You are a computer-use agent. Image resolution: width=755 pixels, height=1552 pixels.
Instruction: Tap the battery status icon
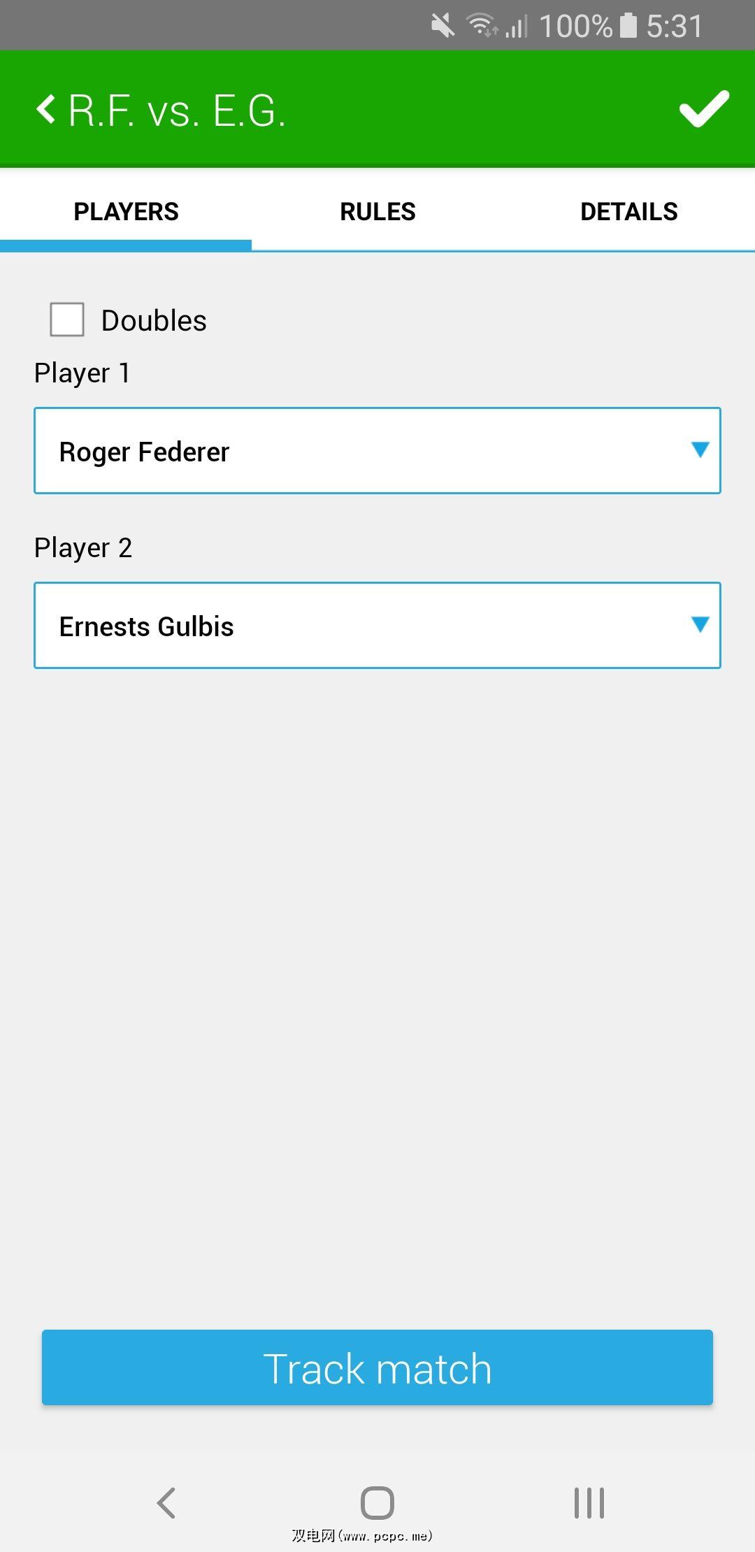[628, 26]
